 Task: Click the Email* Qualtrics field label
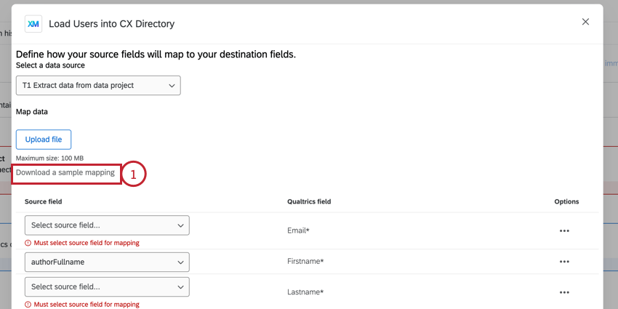tap(298, 230)
